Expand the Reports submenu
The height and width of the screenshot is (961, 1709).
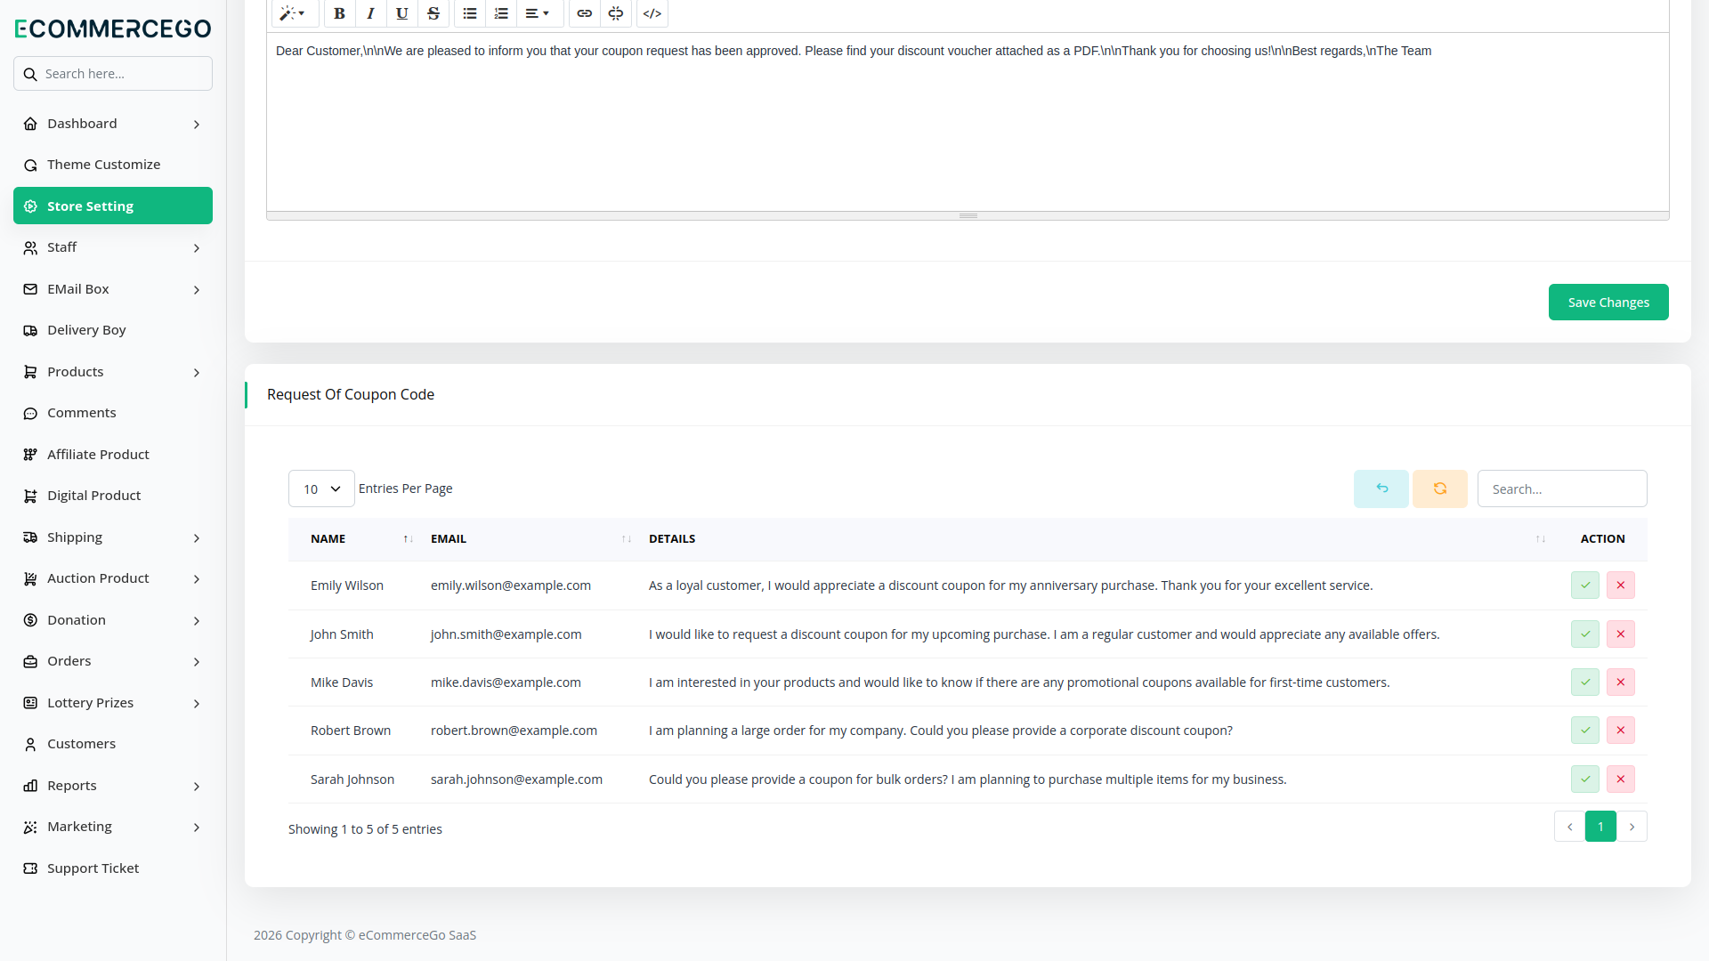(x=197, y=787)
